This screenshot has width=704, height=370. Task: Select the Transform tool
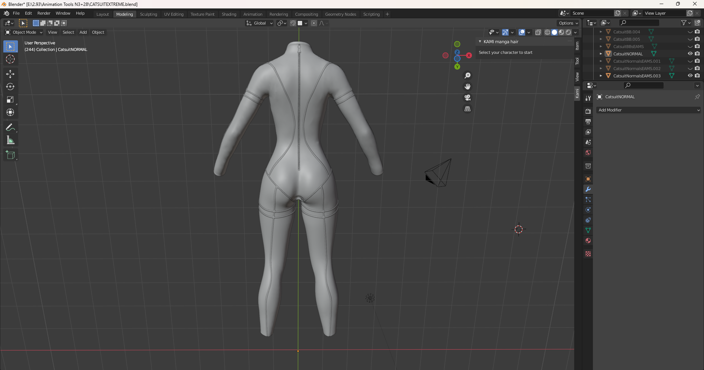click(10, 113)
